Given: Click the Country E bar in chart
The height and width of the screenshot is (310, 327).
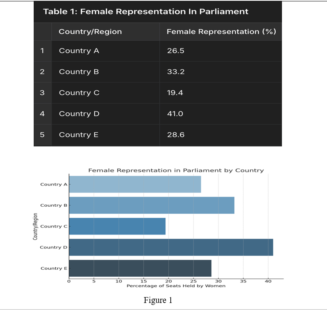Looking at the screenshot, I should click(x=140, y=268).
